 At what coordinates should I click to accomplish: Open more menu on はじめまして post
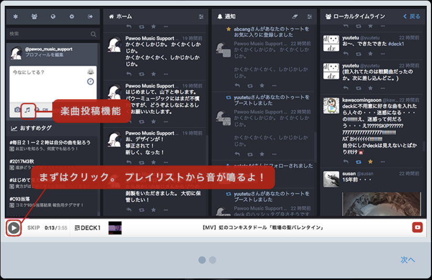[166, 122]
